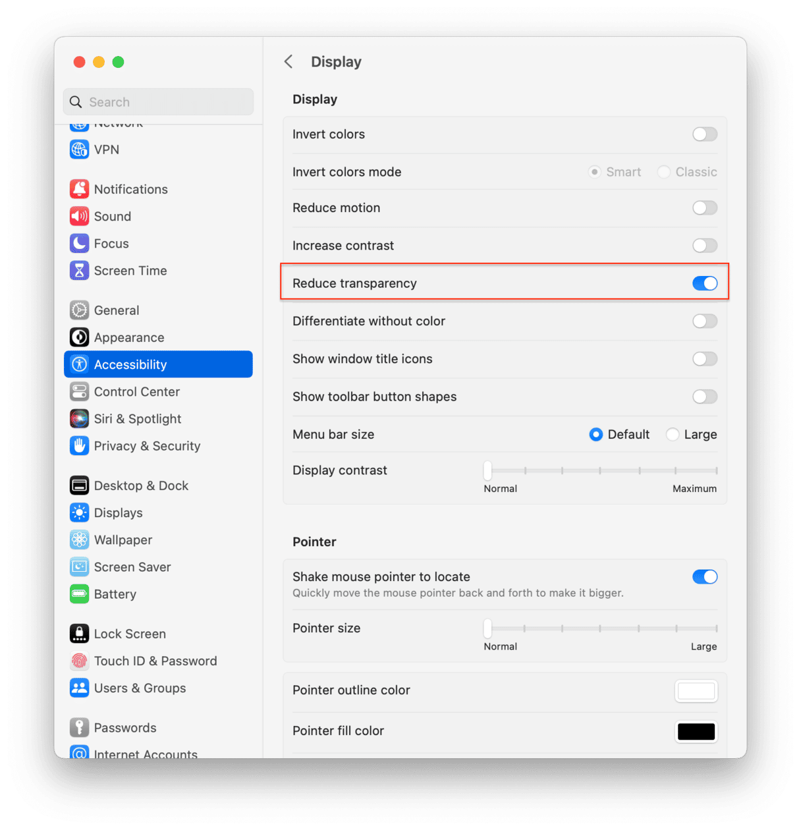The width and height of the screenshot is (801, 830).
Task: Open Notifications via its bell icon
Action: click(79, 189)
